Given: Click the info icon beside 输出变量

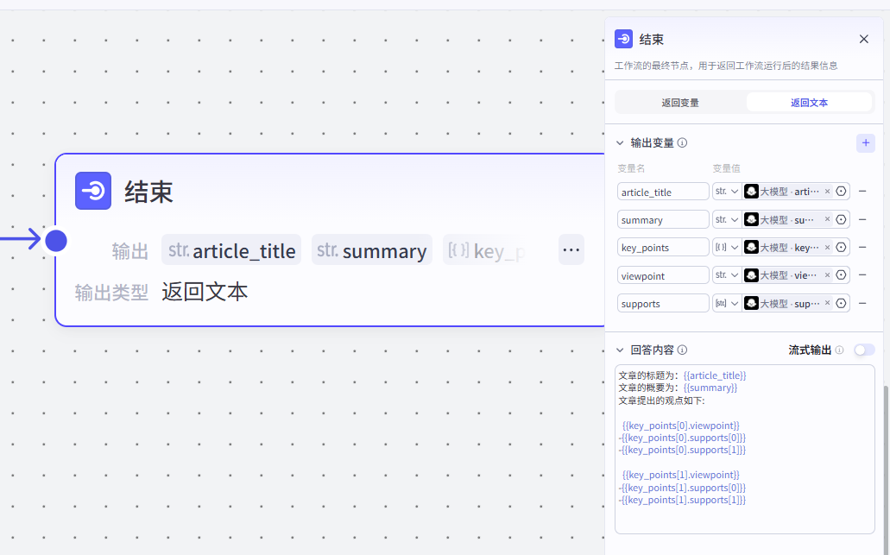Looking at the screenshot, I should pyautogui.click(x=682, y=143).
